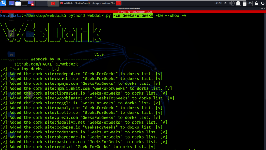
Task: Click the show desktop panel icon
Action: (12, 3)
